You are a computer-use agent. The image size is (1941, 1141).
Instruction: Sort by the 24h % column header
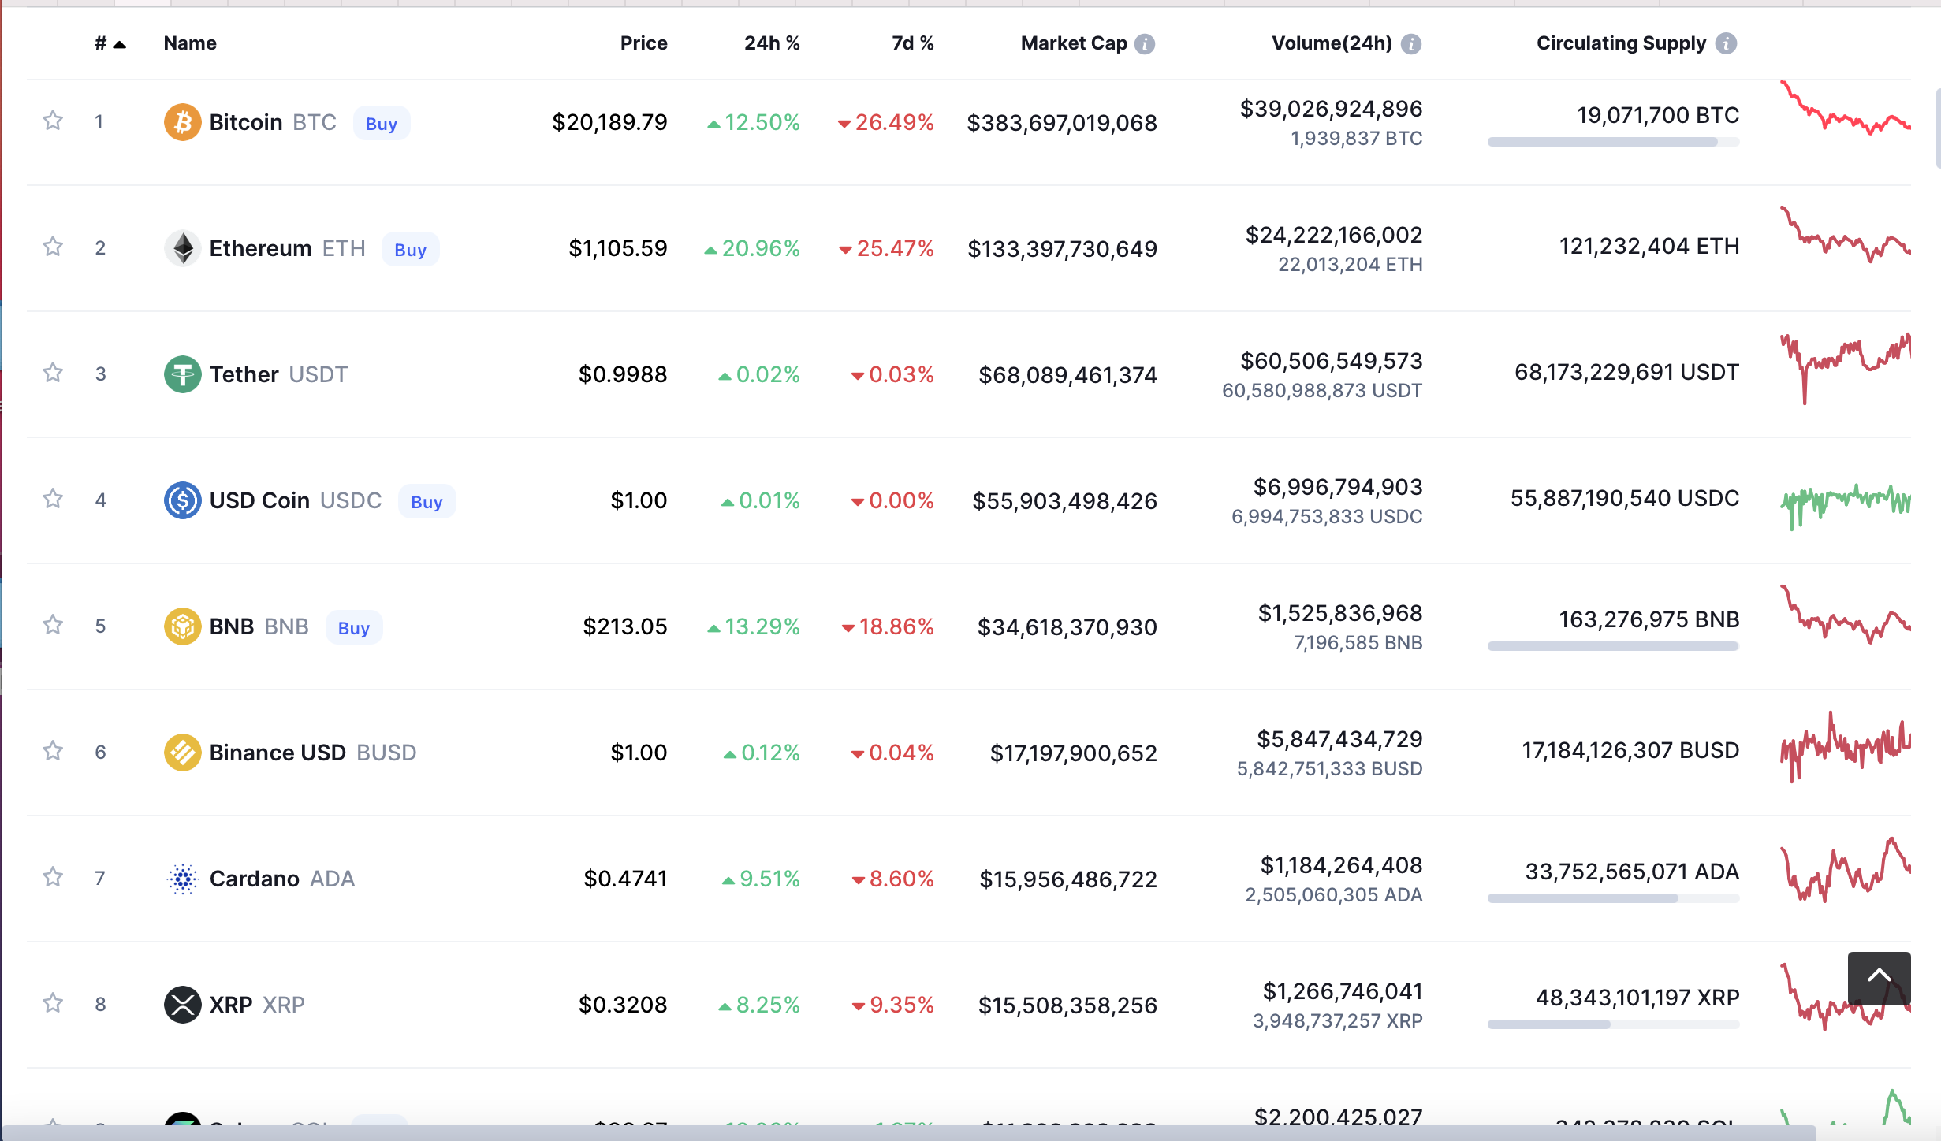771,43
